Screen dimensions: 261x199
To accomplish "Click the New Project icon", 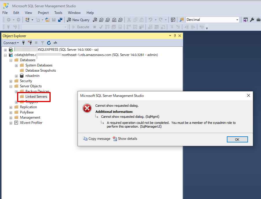I will point(27,20).
